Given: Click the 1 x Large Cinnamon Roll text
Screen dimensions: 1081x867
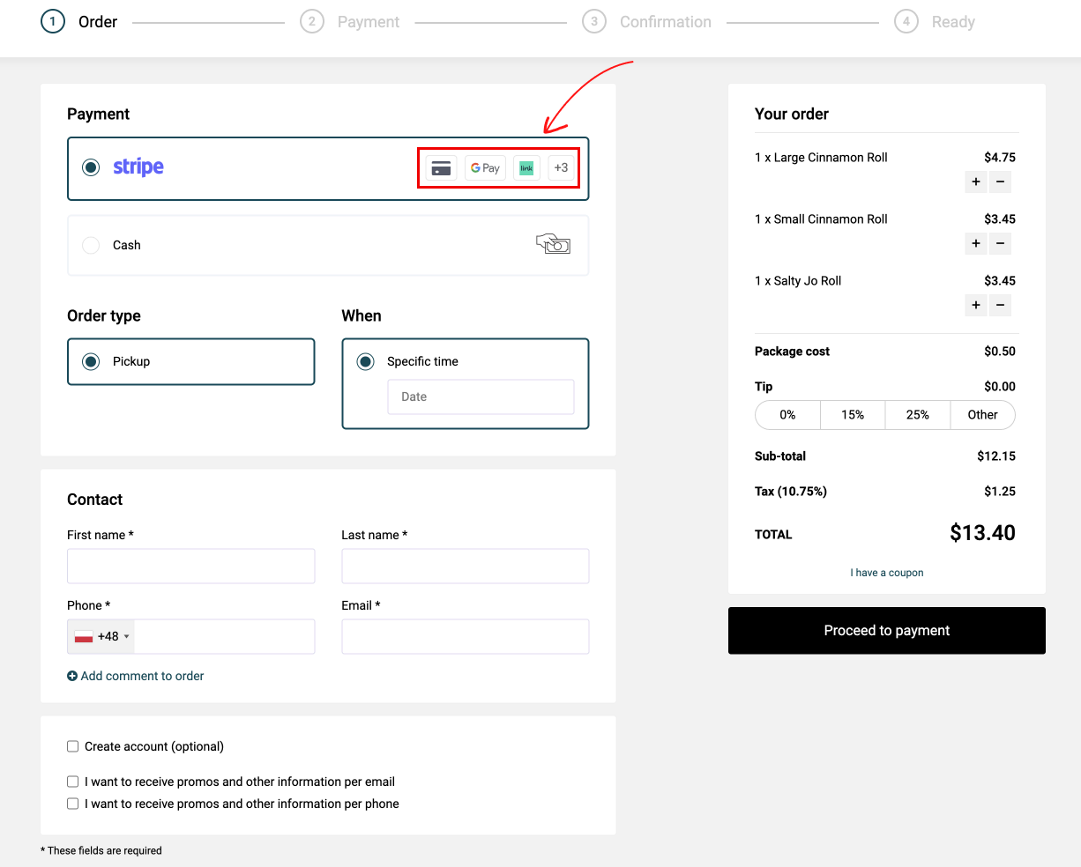Looking at the screenshot, I should (x=821, y=158).
